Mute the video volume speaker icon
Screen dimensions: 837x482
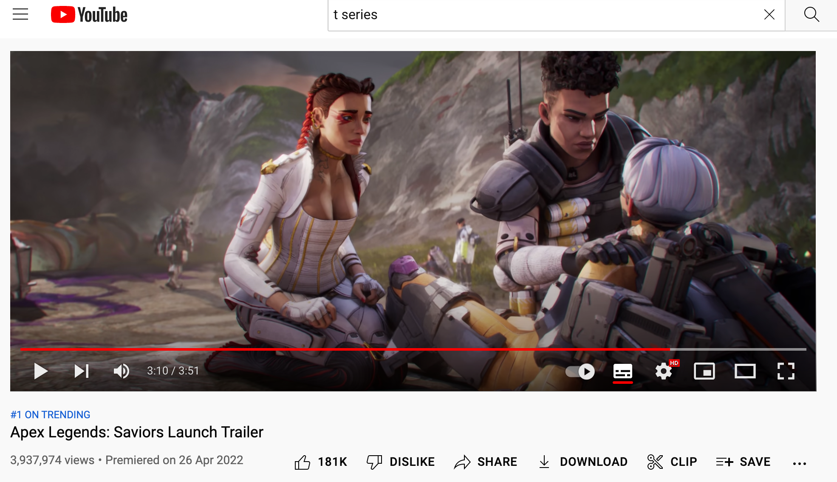coord(122,371)
